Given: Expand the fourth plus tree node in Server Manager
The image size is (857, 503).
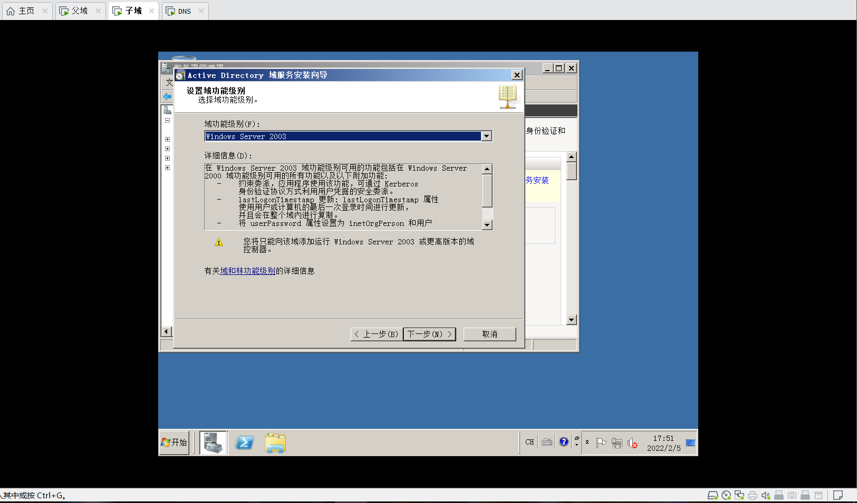Looking at the screenshot, I should pos(167,168).
